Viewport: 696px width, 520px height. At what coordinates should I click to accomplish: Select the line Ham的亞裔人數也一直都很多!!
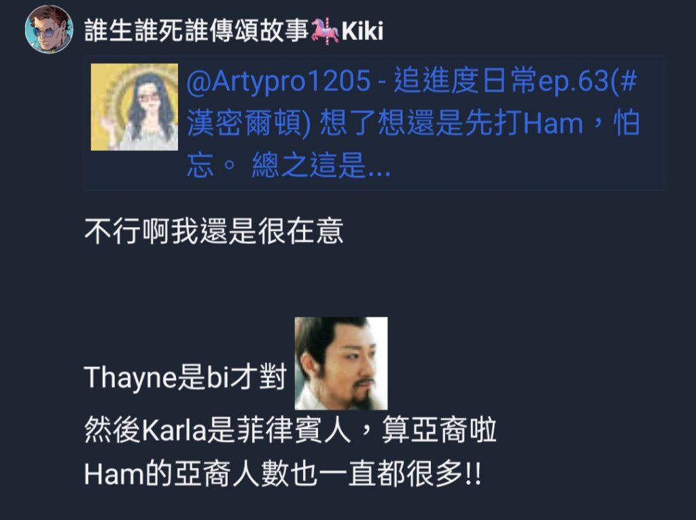click(282, 474)
